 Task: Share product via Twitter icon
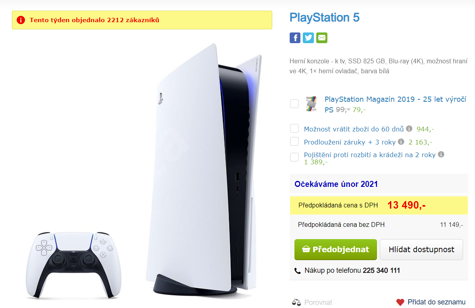[x=308, y=38]
